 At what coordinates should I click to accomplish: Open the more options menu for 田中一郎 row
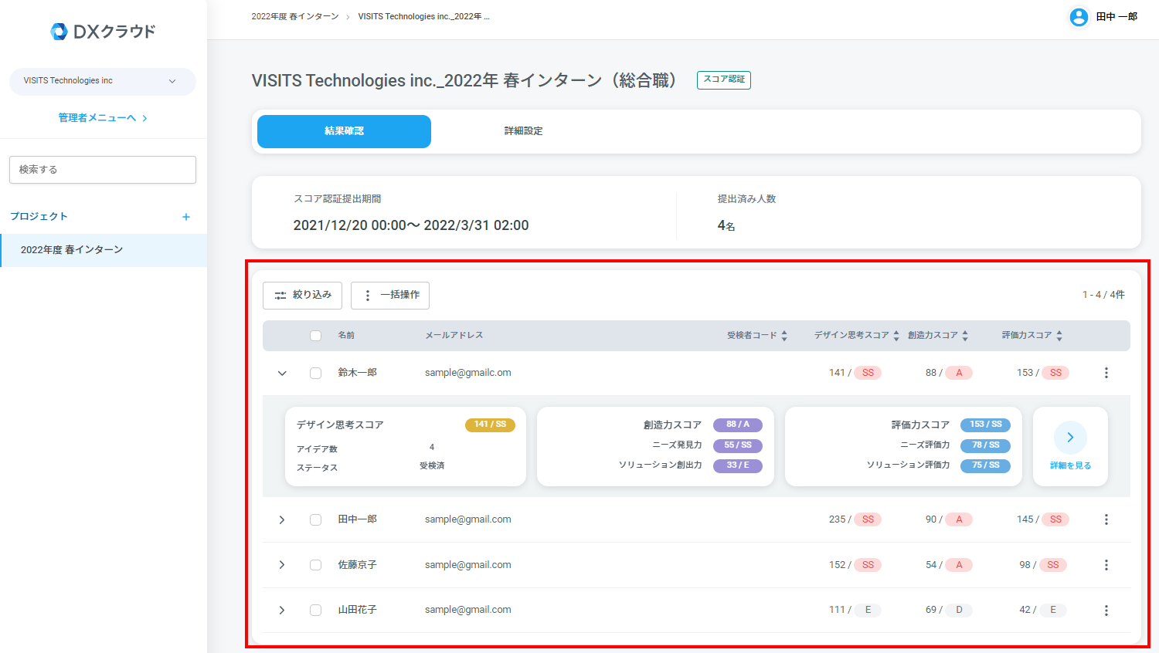1106,519
